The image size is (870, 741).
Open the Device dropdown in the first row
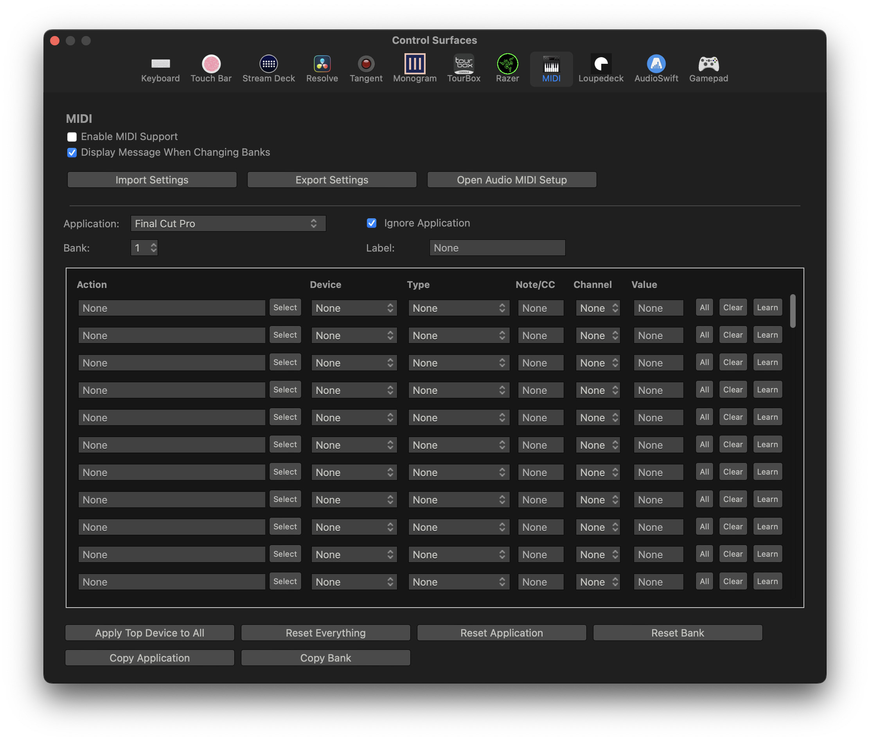[x=354, y=308]
